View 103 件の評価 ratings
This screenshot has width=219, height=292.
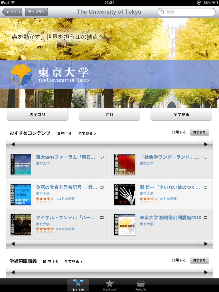pyautogui.click(x=65, y=199)
